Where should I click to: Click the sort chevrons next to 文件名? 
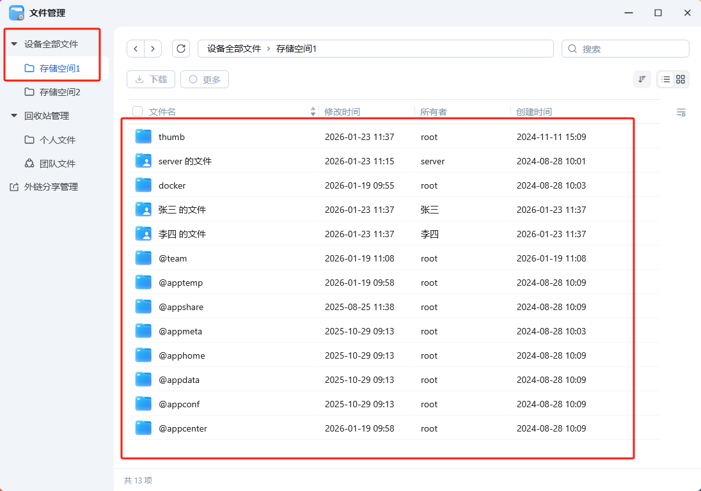[x=313, y=111]
